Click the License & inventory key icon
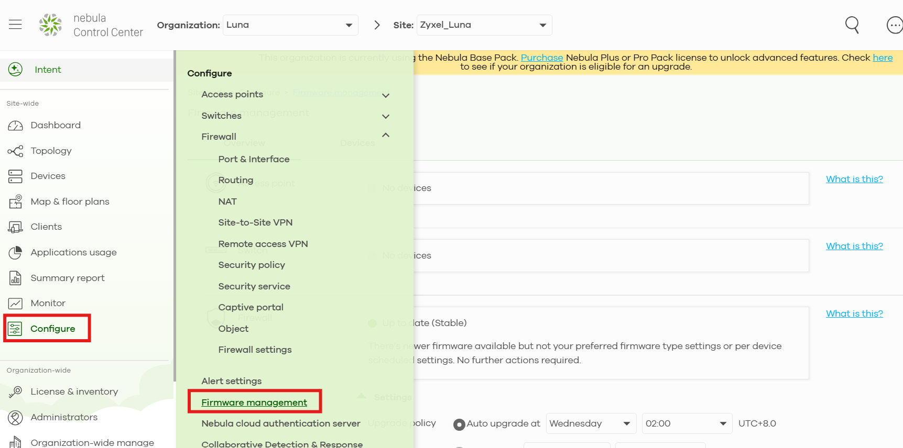 [15, 391]
